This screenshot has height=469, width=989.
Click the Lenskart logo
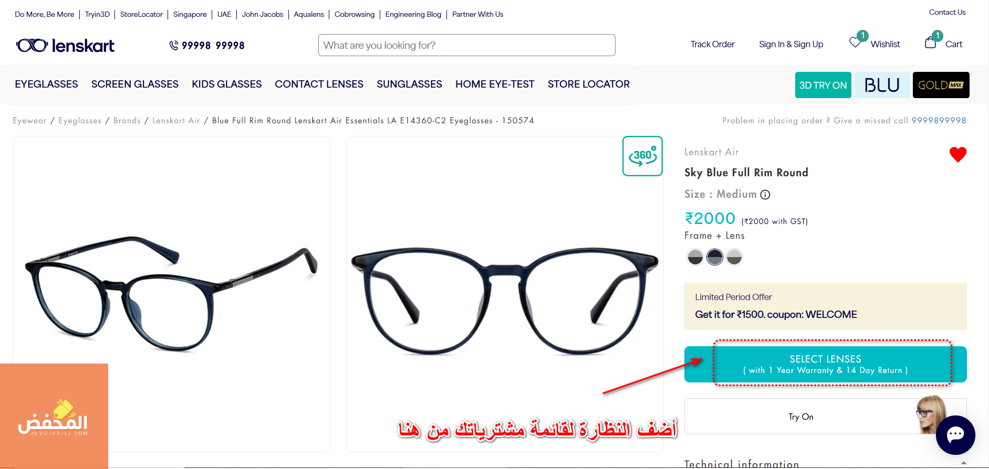point(65,46)
